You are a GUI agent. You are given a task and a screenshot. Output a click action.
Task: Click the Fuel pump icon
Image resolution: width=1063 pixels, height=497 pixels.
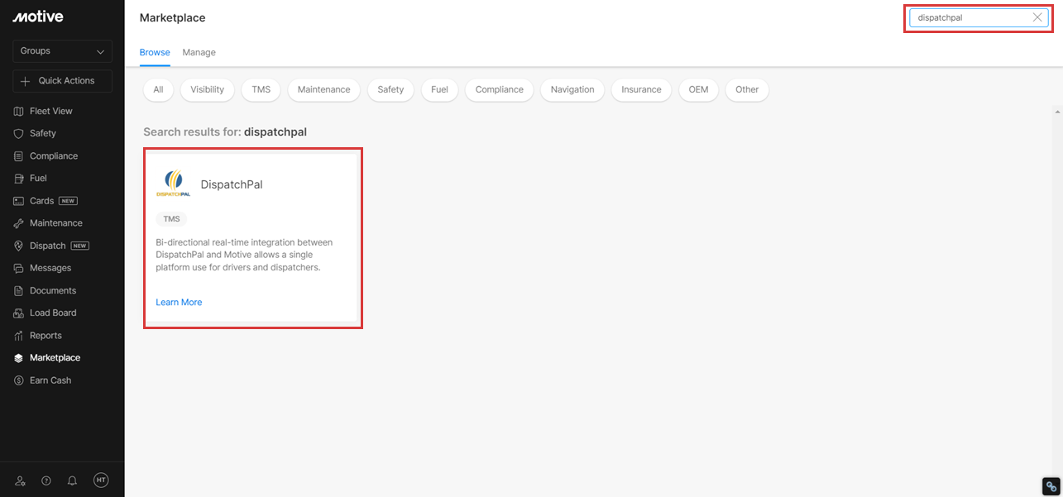pyautogui.click(x=19, y=179)
